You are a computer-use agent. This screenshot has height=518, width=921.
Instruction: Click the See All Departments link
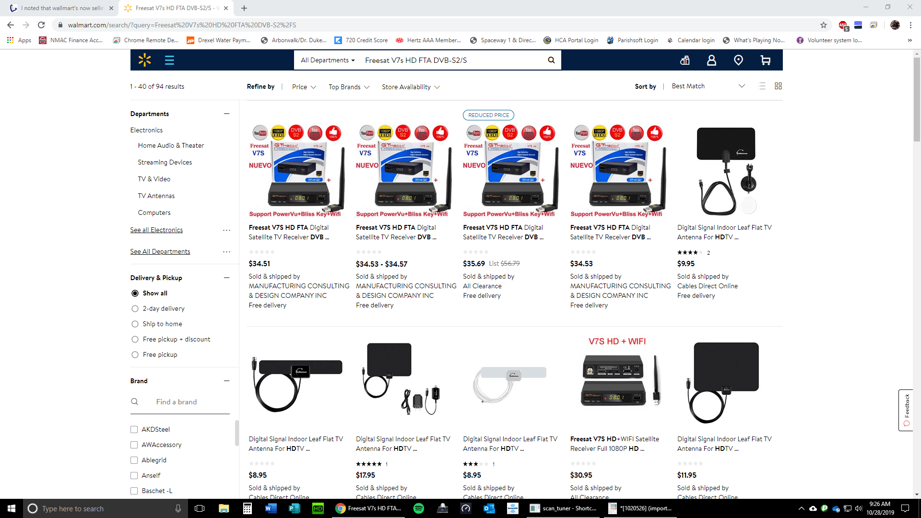pyautogui.click(x=160, y=251)
